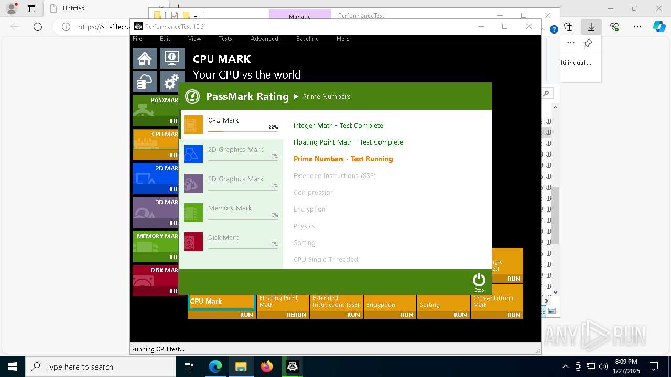Screen dimensions: 671x377
Task: Select the MEMORY MARK green sidebar tile
Action: tap(156, 247)
